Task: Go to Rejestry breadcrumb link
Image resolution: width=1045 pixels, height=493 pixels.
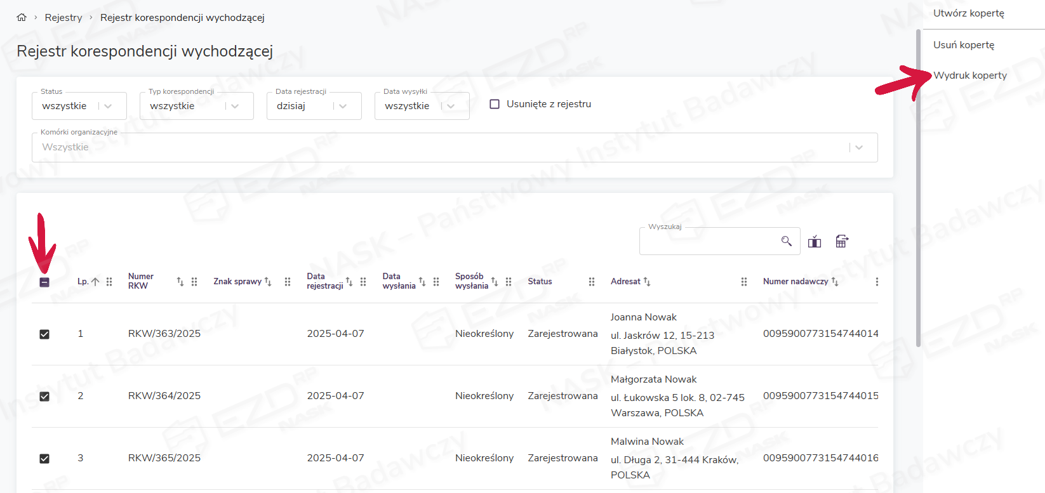Action: click(x=63, y=18)
